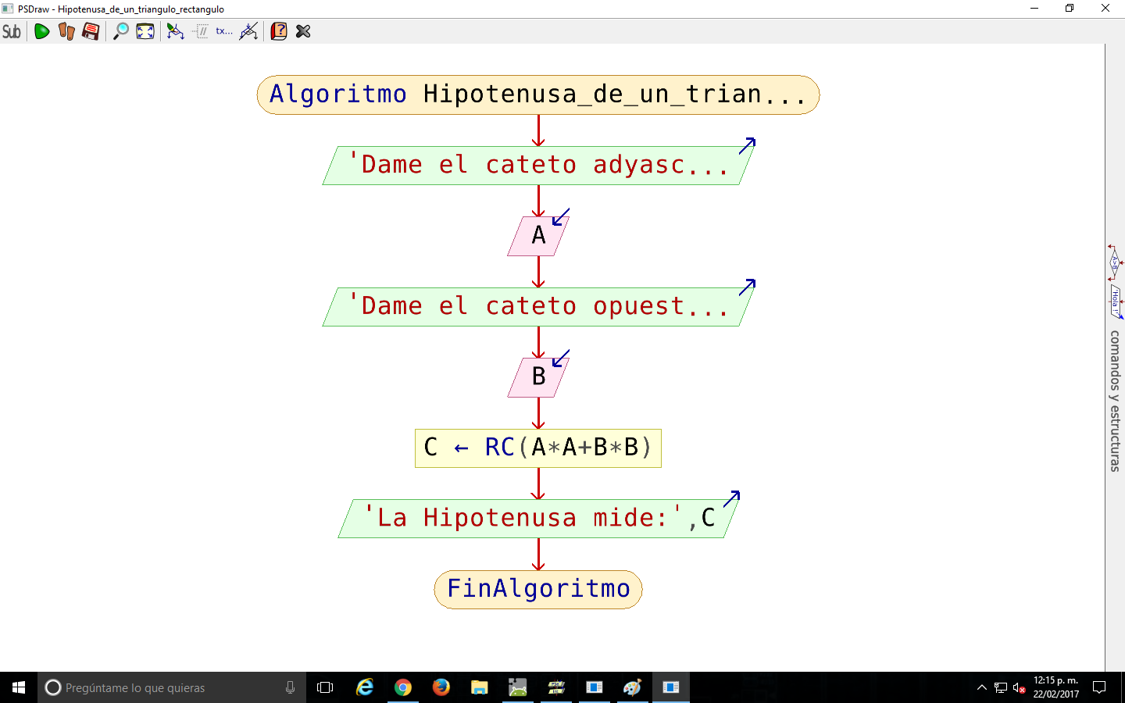1125x703 pixels.
Task: Run the algorithm with the green play icon
Action: tap(41, 31)
